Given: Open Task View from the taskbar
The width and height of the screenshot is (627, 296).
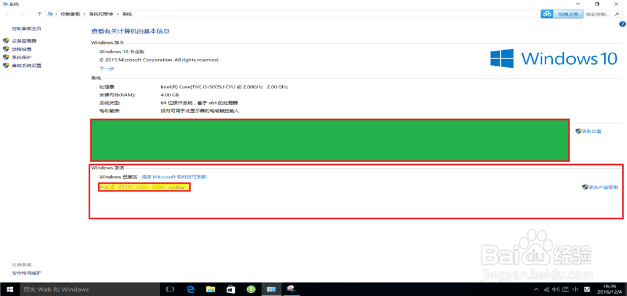Looking at the screenshot, I should (170, 289).
